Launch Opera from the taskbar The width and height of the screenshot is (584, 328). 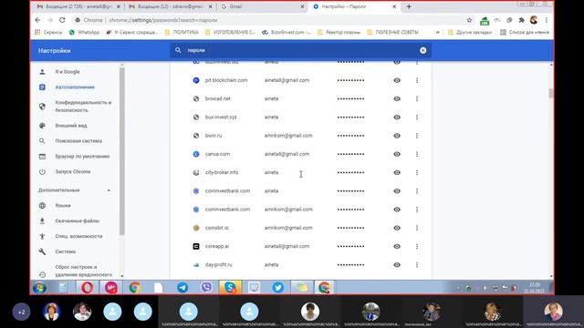[x=88, y=288]
